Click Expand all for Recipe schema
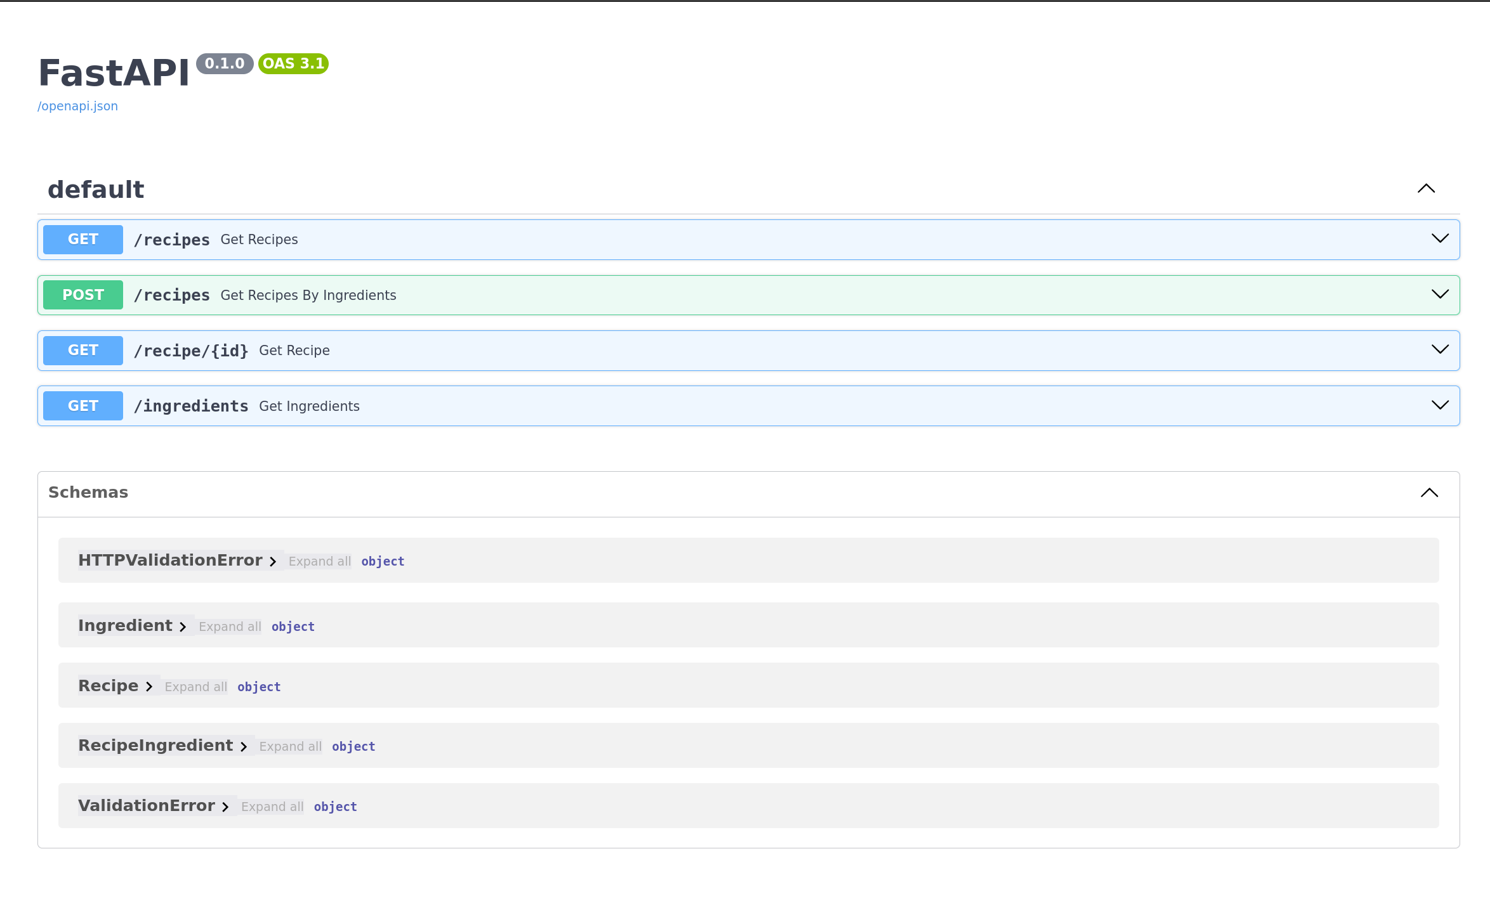 coord(195,687)
